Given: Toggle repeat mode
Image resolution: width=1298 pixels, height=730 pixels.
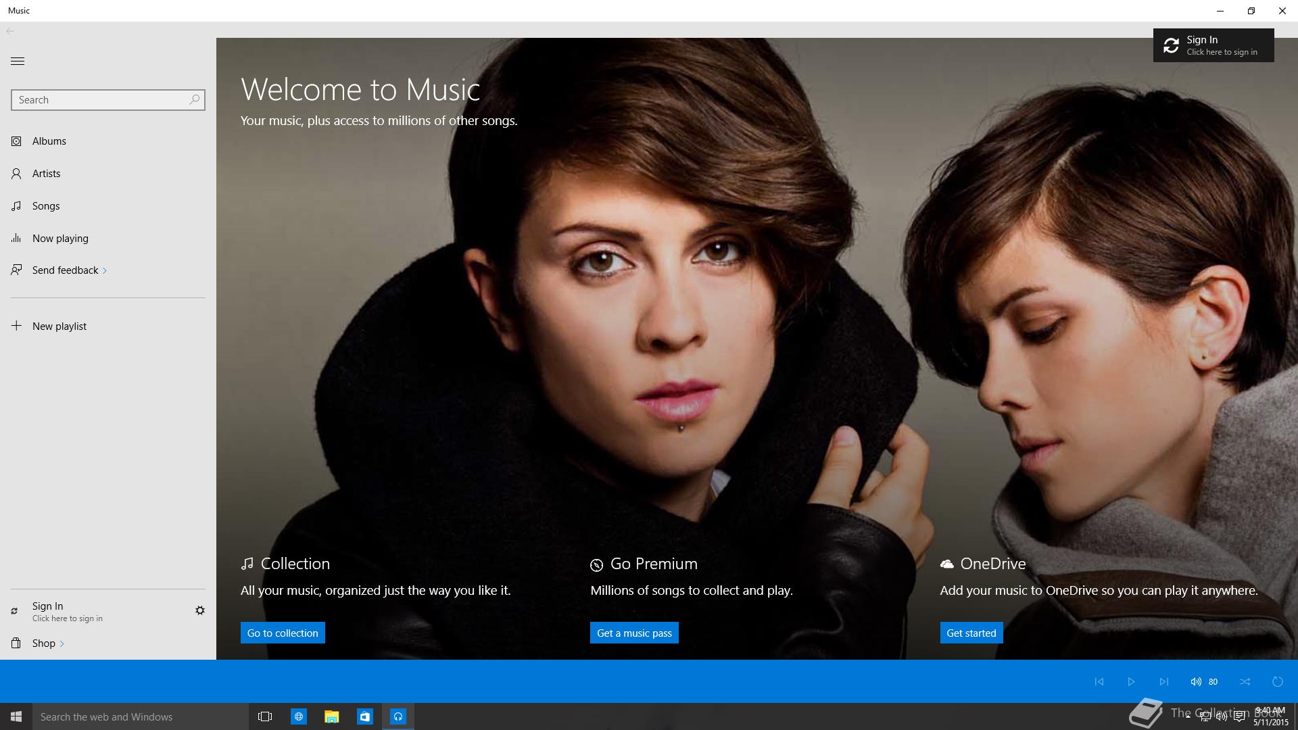Looking at the screenshot, I should 1278,681.
